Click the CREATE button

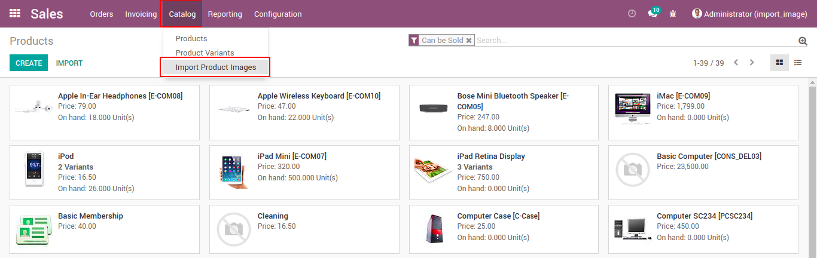(x=29, y=63)
